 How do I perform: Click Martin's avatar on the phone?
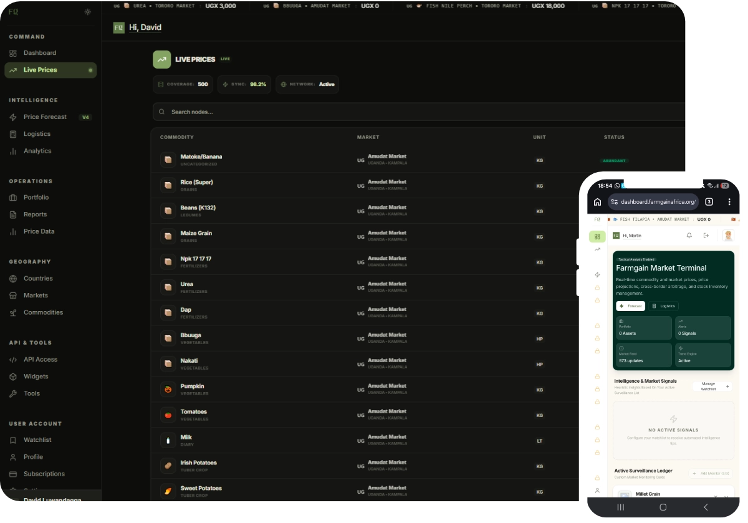728,236
